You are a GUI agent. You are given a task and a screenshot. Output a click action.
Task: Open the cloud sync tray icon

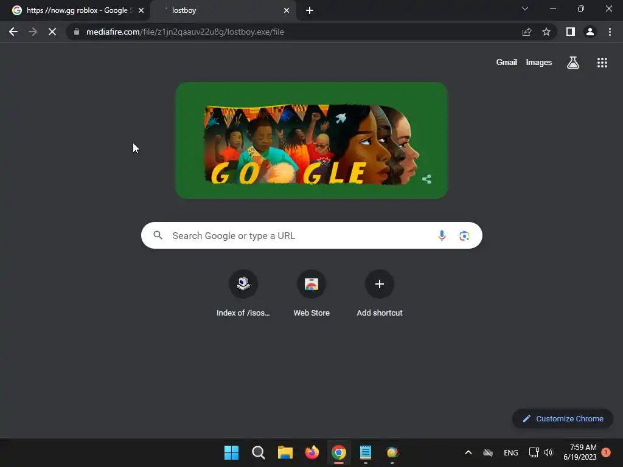488,452
